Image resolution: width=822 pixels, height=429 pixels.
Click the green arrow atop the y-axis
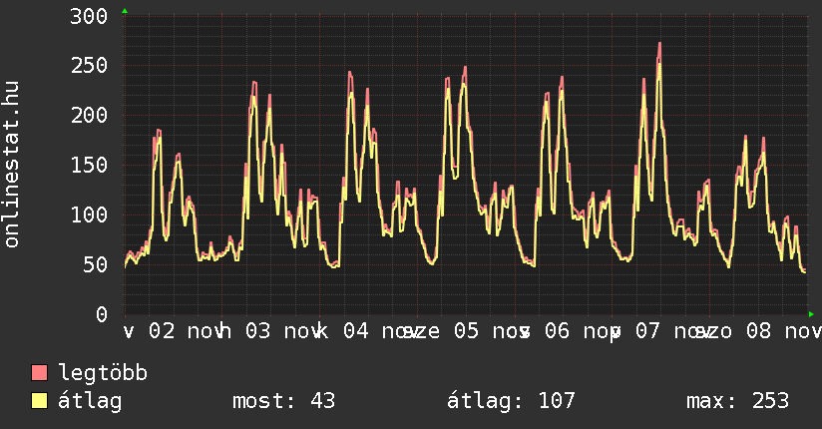click(125, 11)
